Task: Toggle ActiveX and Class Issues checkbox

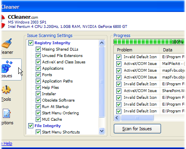Action: [38, 62]
